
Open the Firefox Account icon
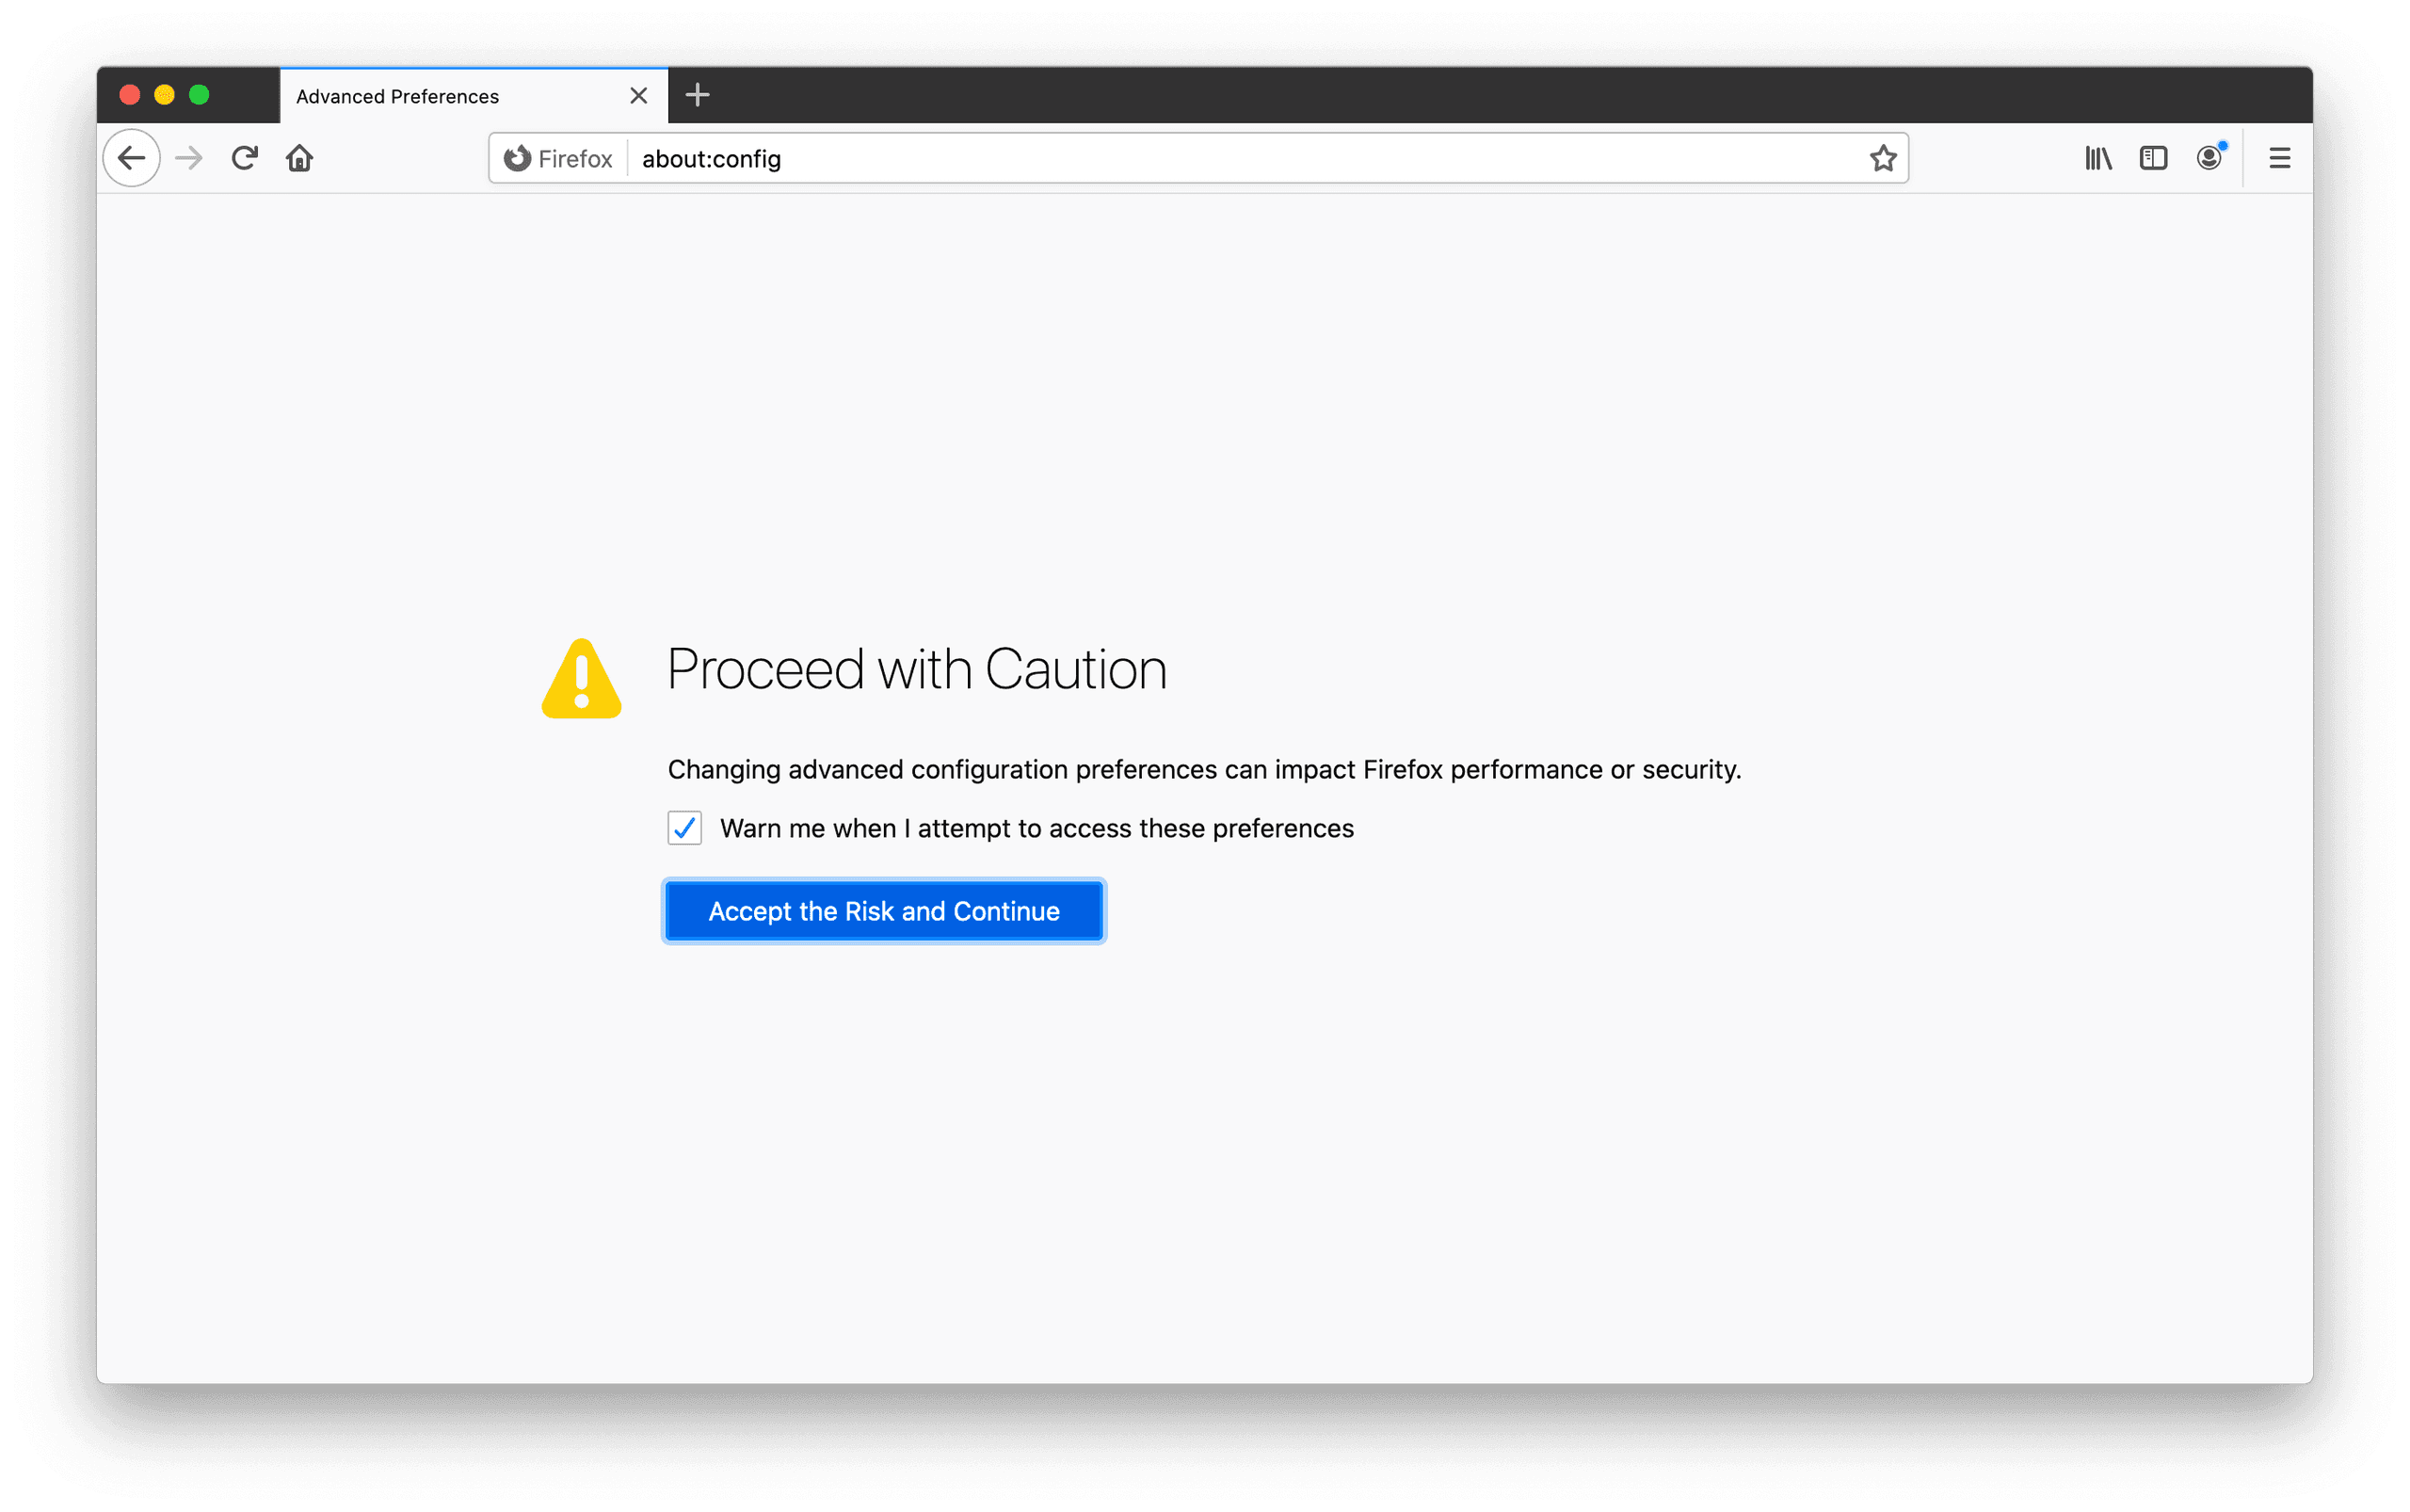(2209, 158)
